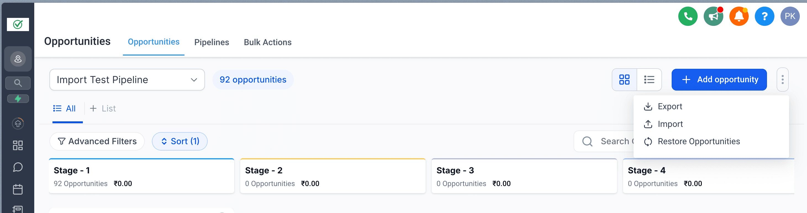The image size is (807, 213).
Task: Open the PK profile avatar
Action: point(790,16)
